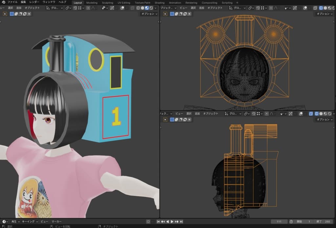Jump to the timeline start frame
The width and height of the screenshot is (336, 228).
coord(158,221)
